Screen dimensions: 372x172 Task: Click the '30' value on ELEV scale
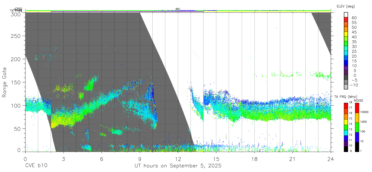tap(354, 47)
